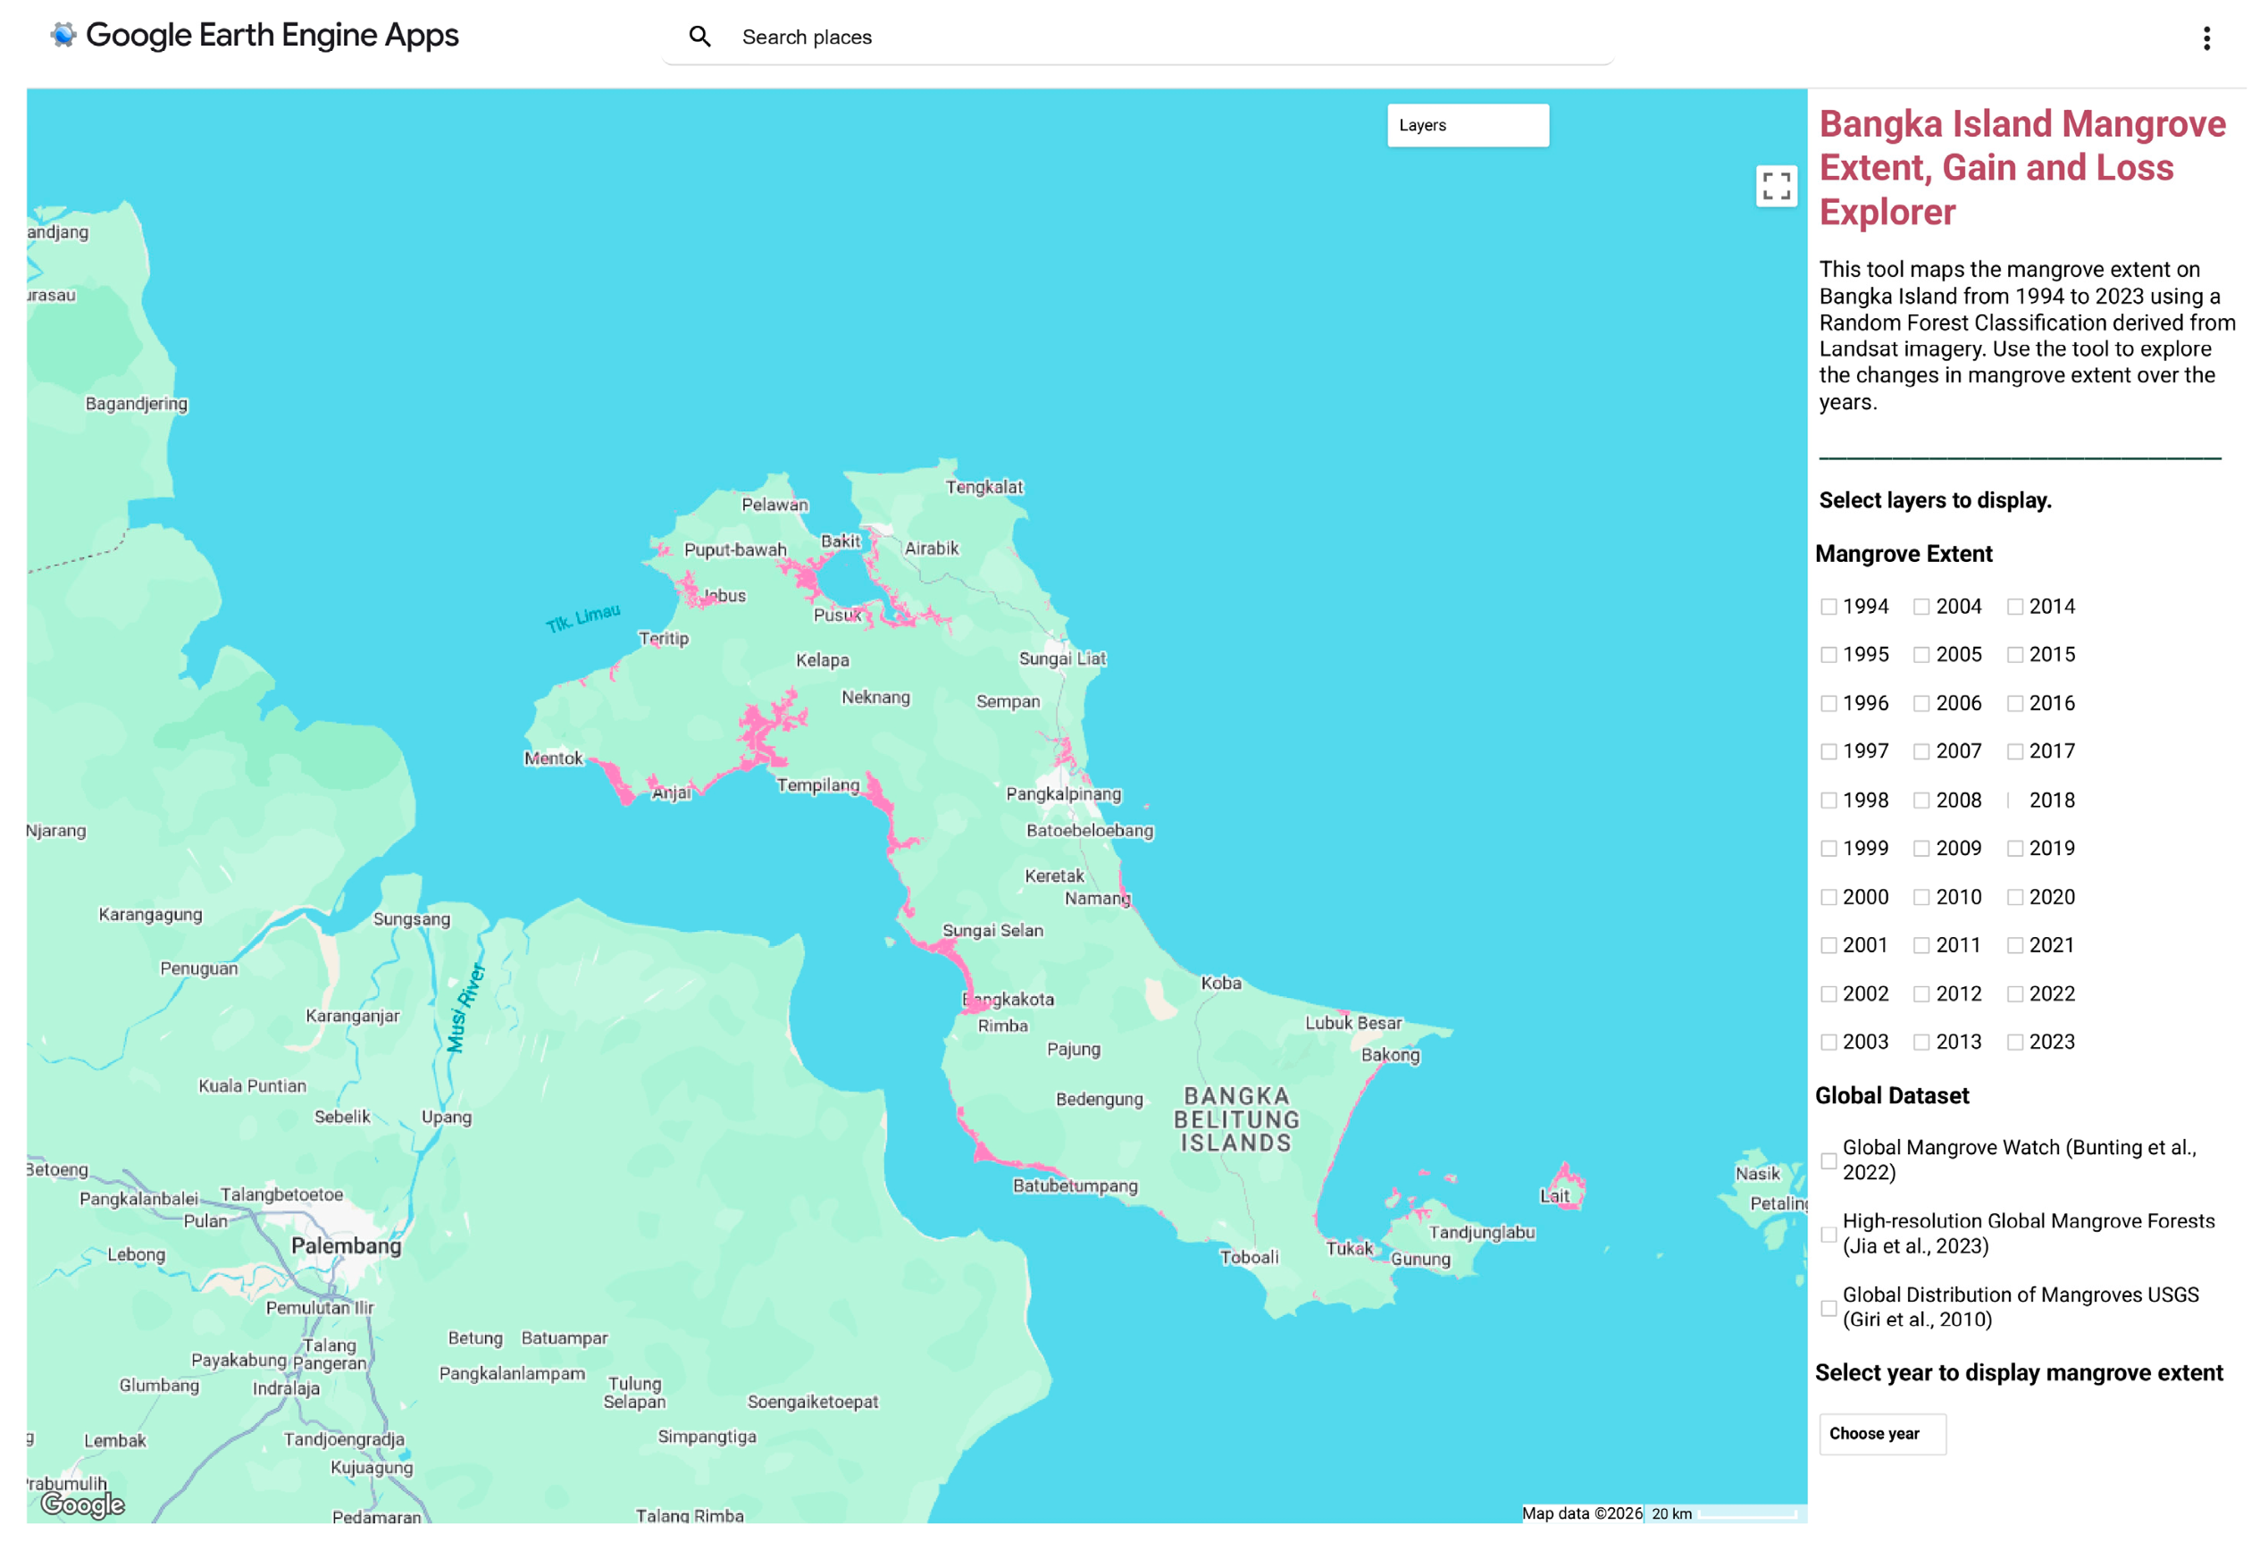
Task: Open the three-dot overflow menu
Action: [x=2205, y=38]
